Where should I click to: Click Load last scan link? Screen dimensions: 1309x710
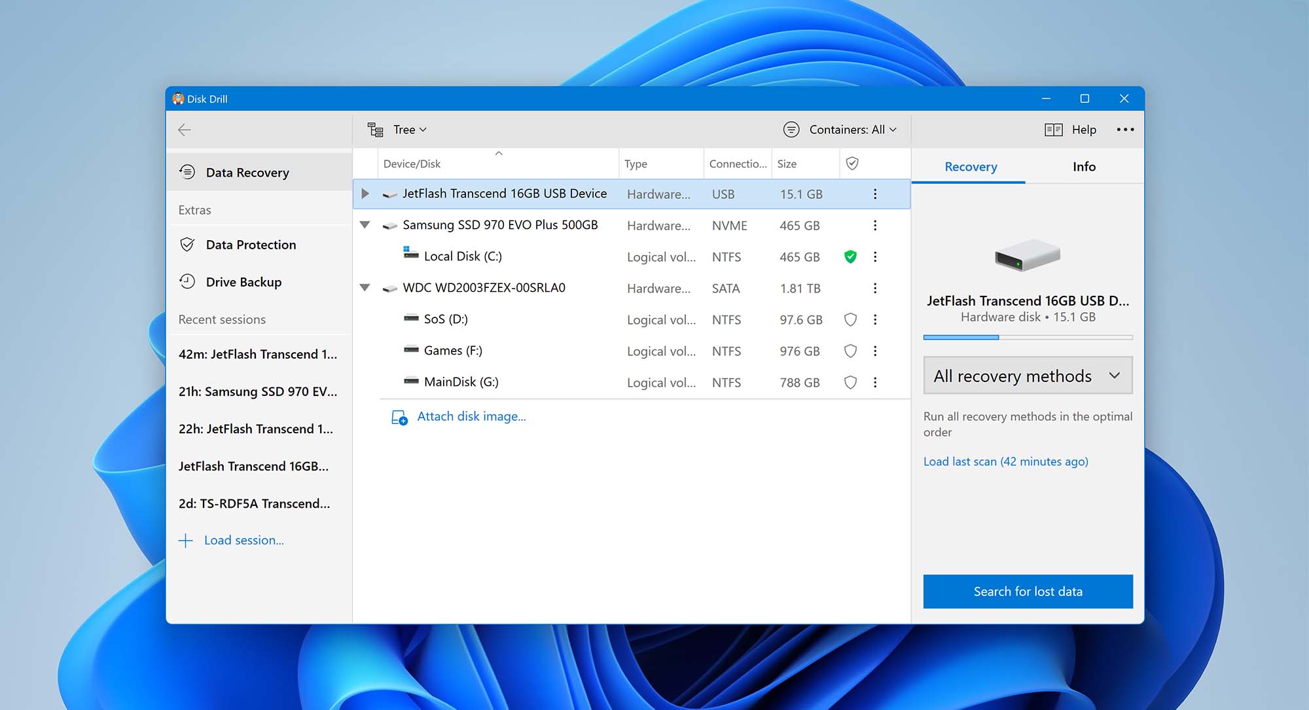tap(1005, 461)
